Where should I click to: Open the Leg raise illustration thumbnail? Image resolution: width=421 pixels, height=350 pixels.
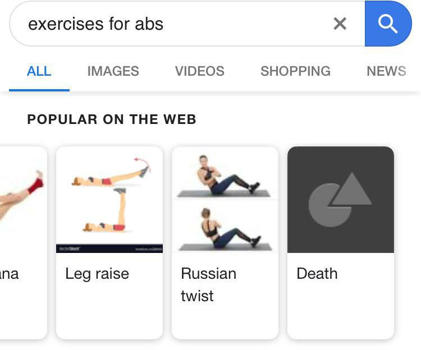(109, 200)
